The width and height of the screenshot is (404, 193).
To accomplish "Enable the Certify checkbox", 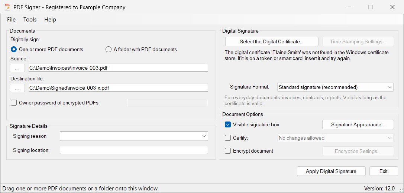I will point(228,138).
